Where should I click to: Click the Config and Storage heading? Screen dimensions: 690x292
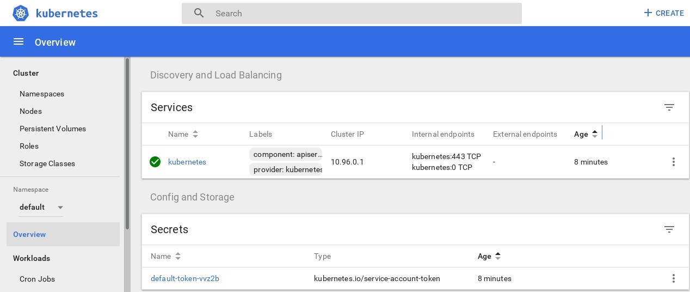[x=192, y=197]
